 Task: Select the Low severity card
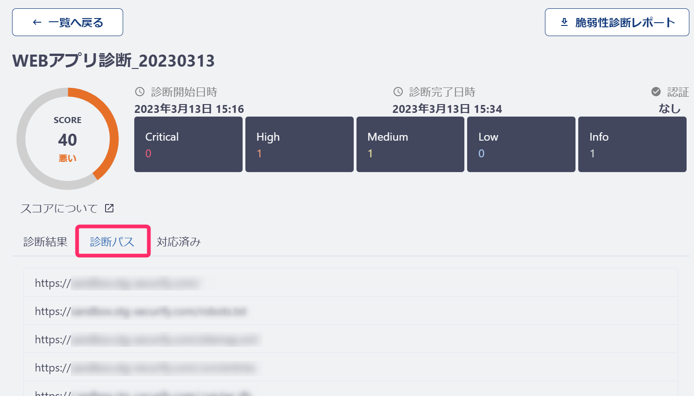coord(521,144)
